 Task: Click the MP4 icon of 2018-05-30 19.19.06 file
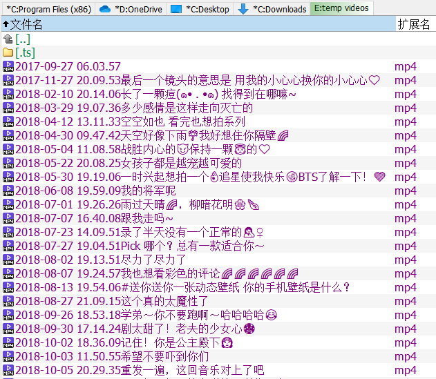click(x=8, y=177)
